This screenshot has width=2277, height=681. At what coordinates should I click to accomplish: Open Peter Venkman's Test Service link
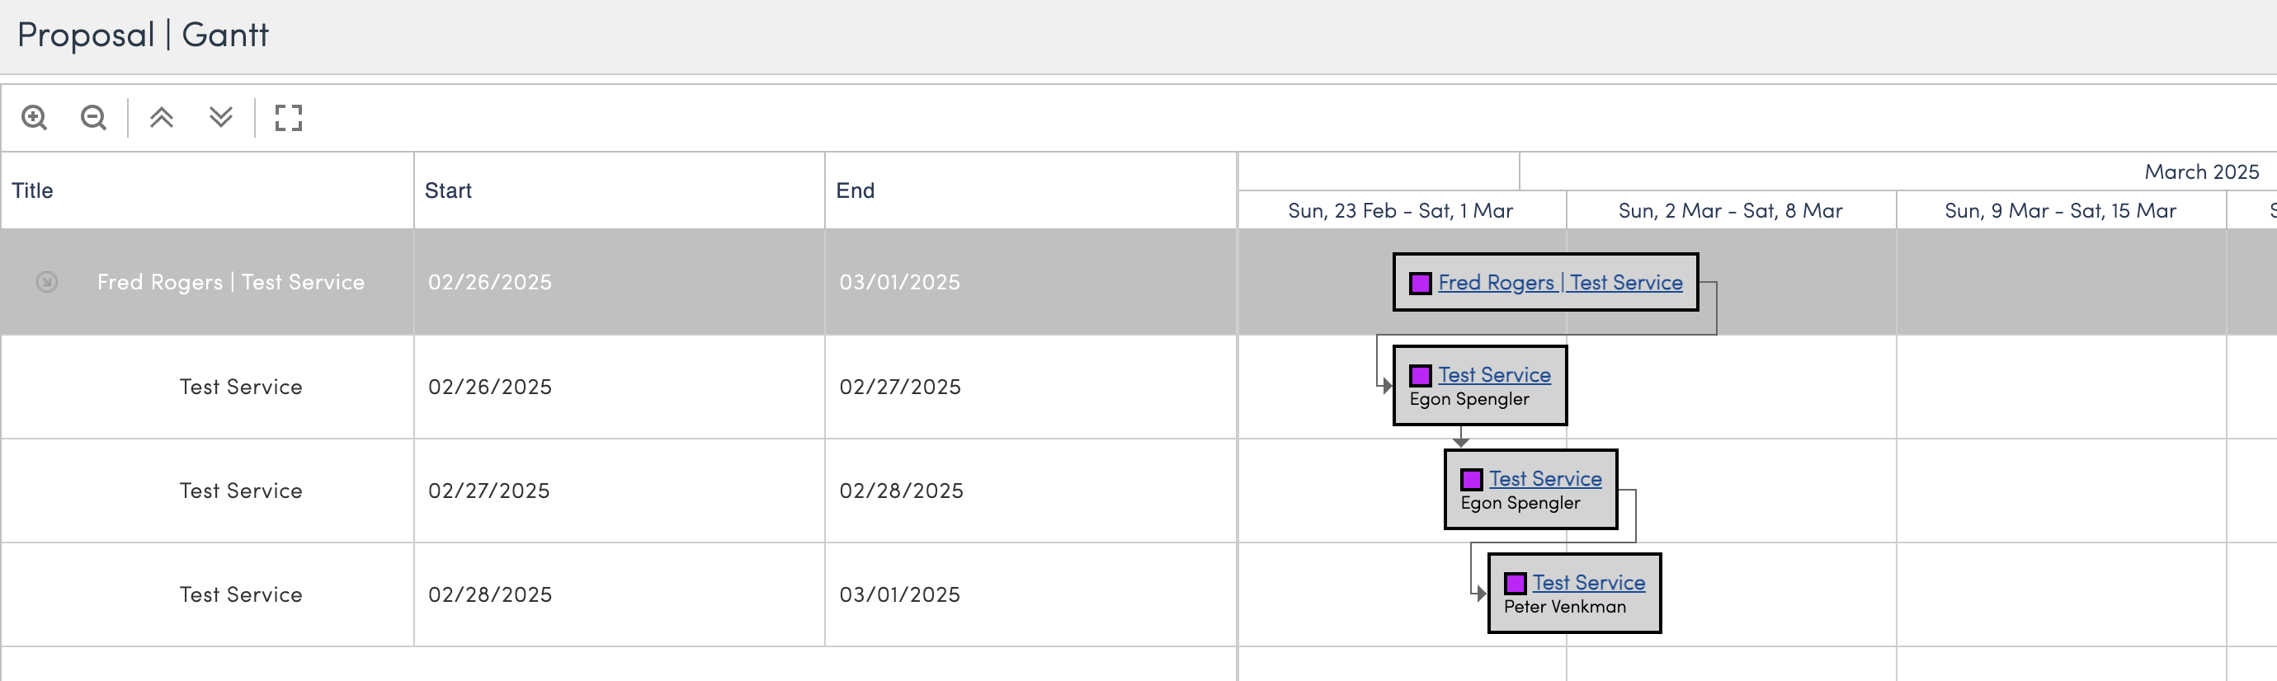1588,582
